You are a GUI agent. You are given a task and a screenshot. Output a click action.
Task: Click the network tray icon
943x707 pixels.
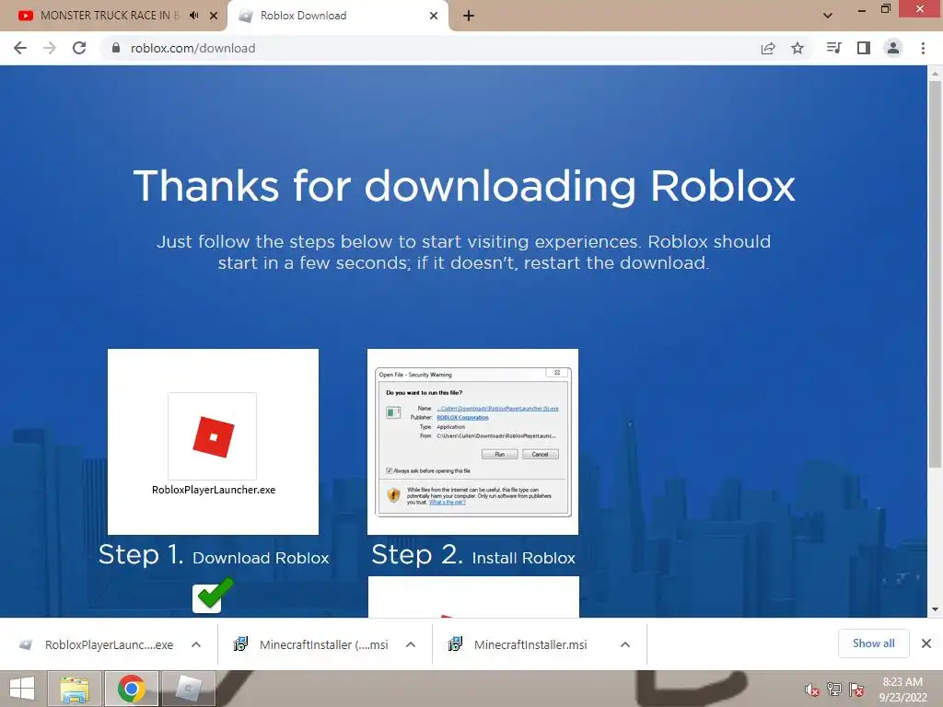[x=834, y=690]
